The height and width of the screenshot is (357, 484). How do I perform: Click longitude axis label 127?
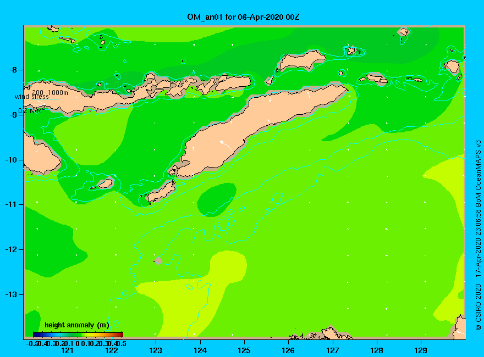point(332,350)
